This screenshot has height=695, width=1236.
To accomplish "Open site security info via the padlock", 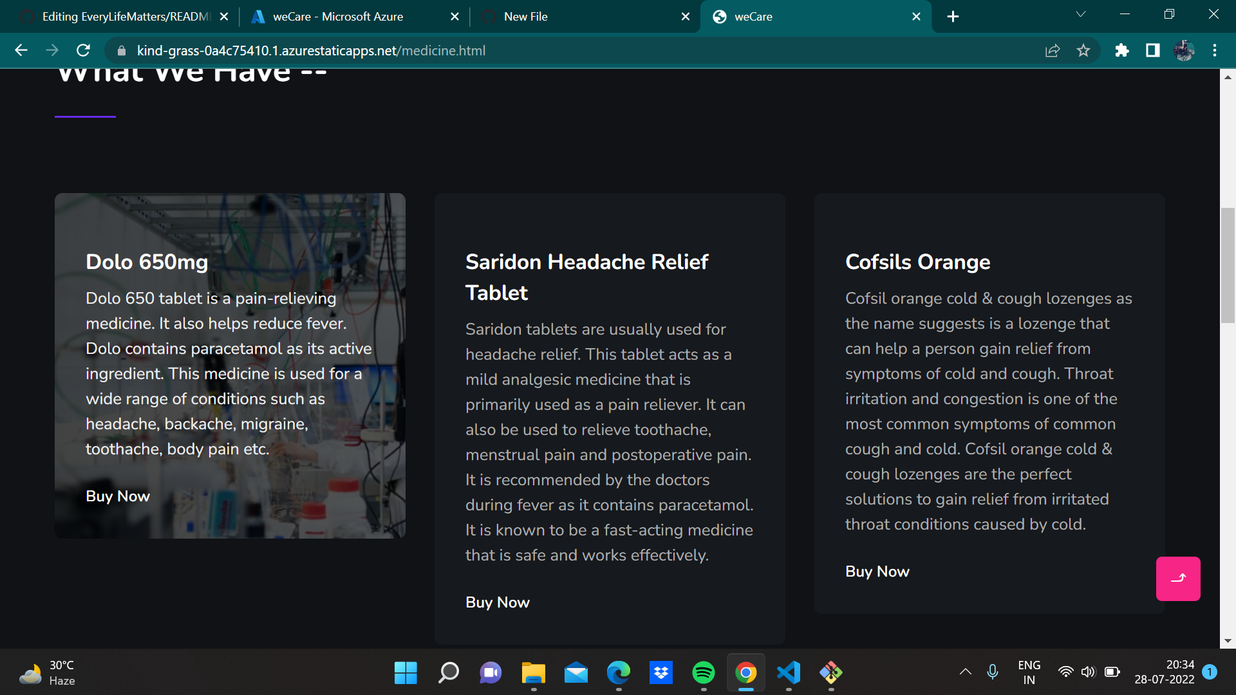I will [120, 50].
